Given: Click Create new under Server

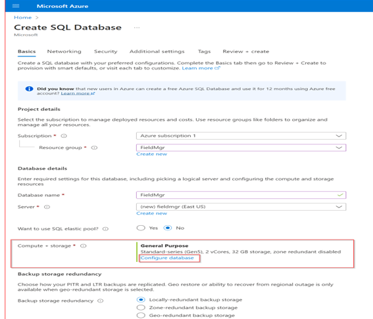Looking at the screenshot, I should click(152, 213).
